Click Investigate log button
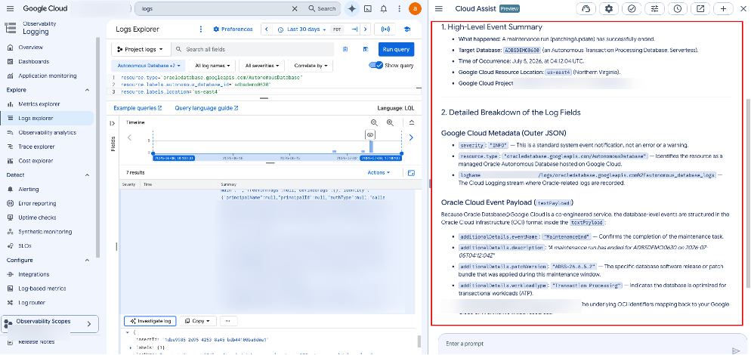751x355 pixels. point(150,321)
